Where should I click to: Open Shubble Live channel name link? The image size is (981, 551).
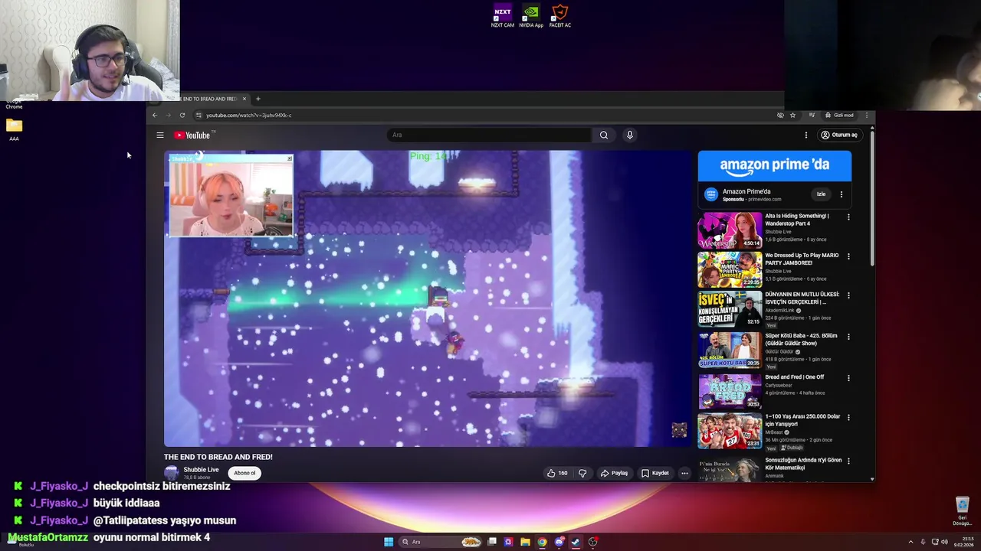[201, 470]
